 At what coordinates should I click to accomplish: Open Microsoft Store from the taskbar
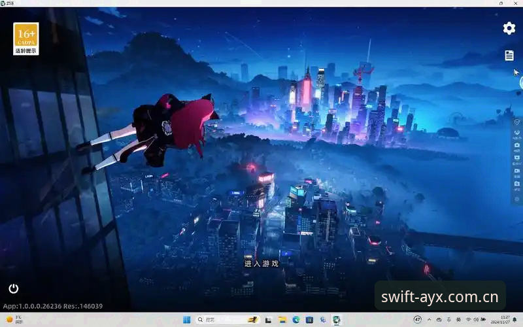tap(309, 320)
